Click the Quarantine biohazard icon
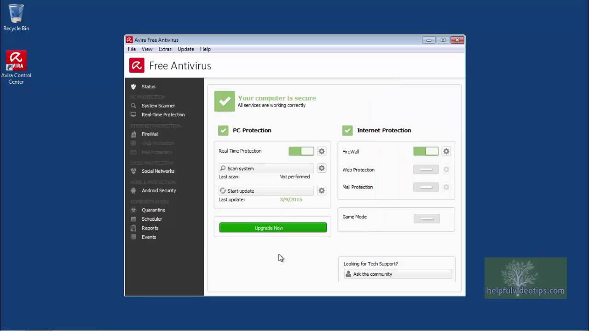Image resolution: width=589 pixels, height=331 pixels. point(133,210)
